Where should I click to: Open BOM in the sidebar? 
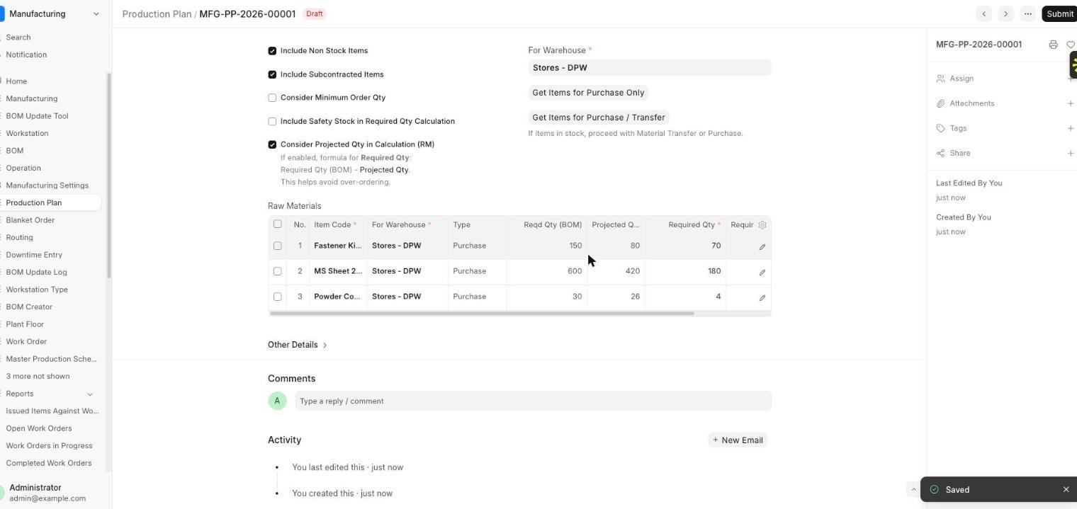coord(15,151)
